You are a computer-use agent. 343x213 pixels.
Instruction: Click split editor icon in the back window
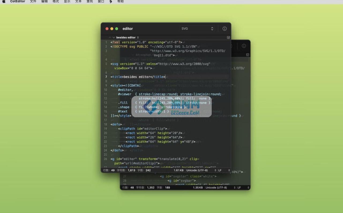pos(248,55)
